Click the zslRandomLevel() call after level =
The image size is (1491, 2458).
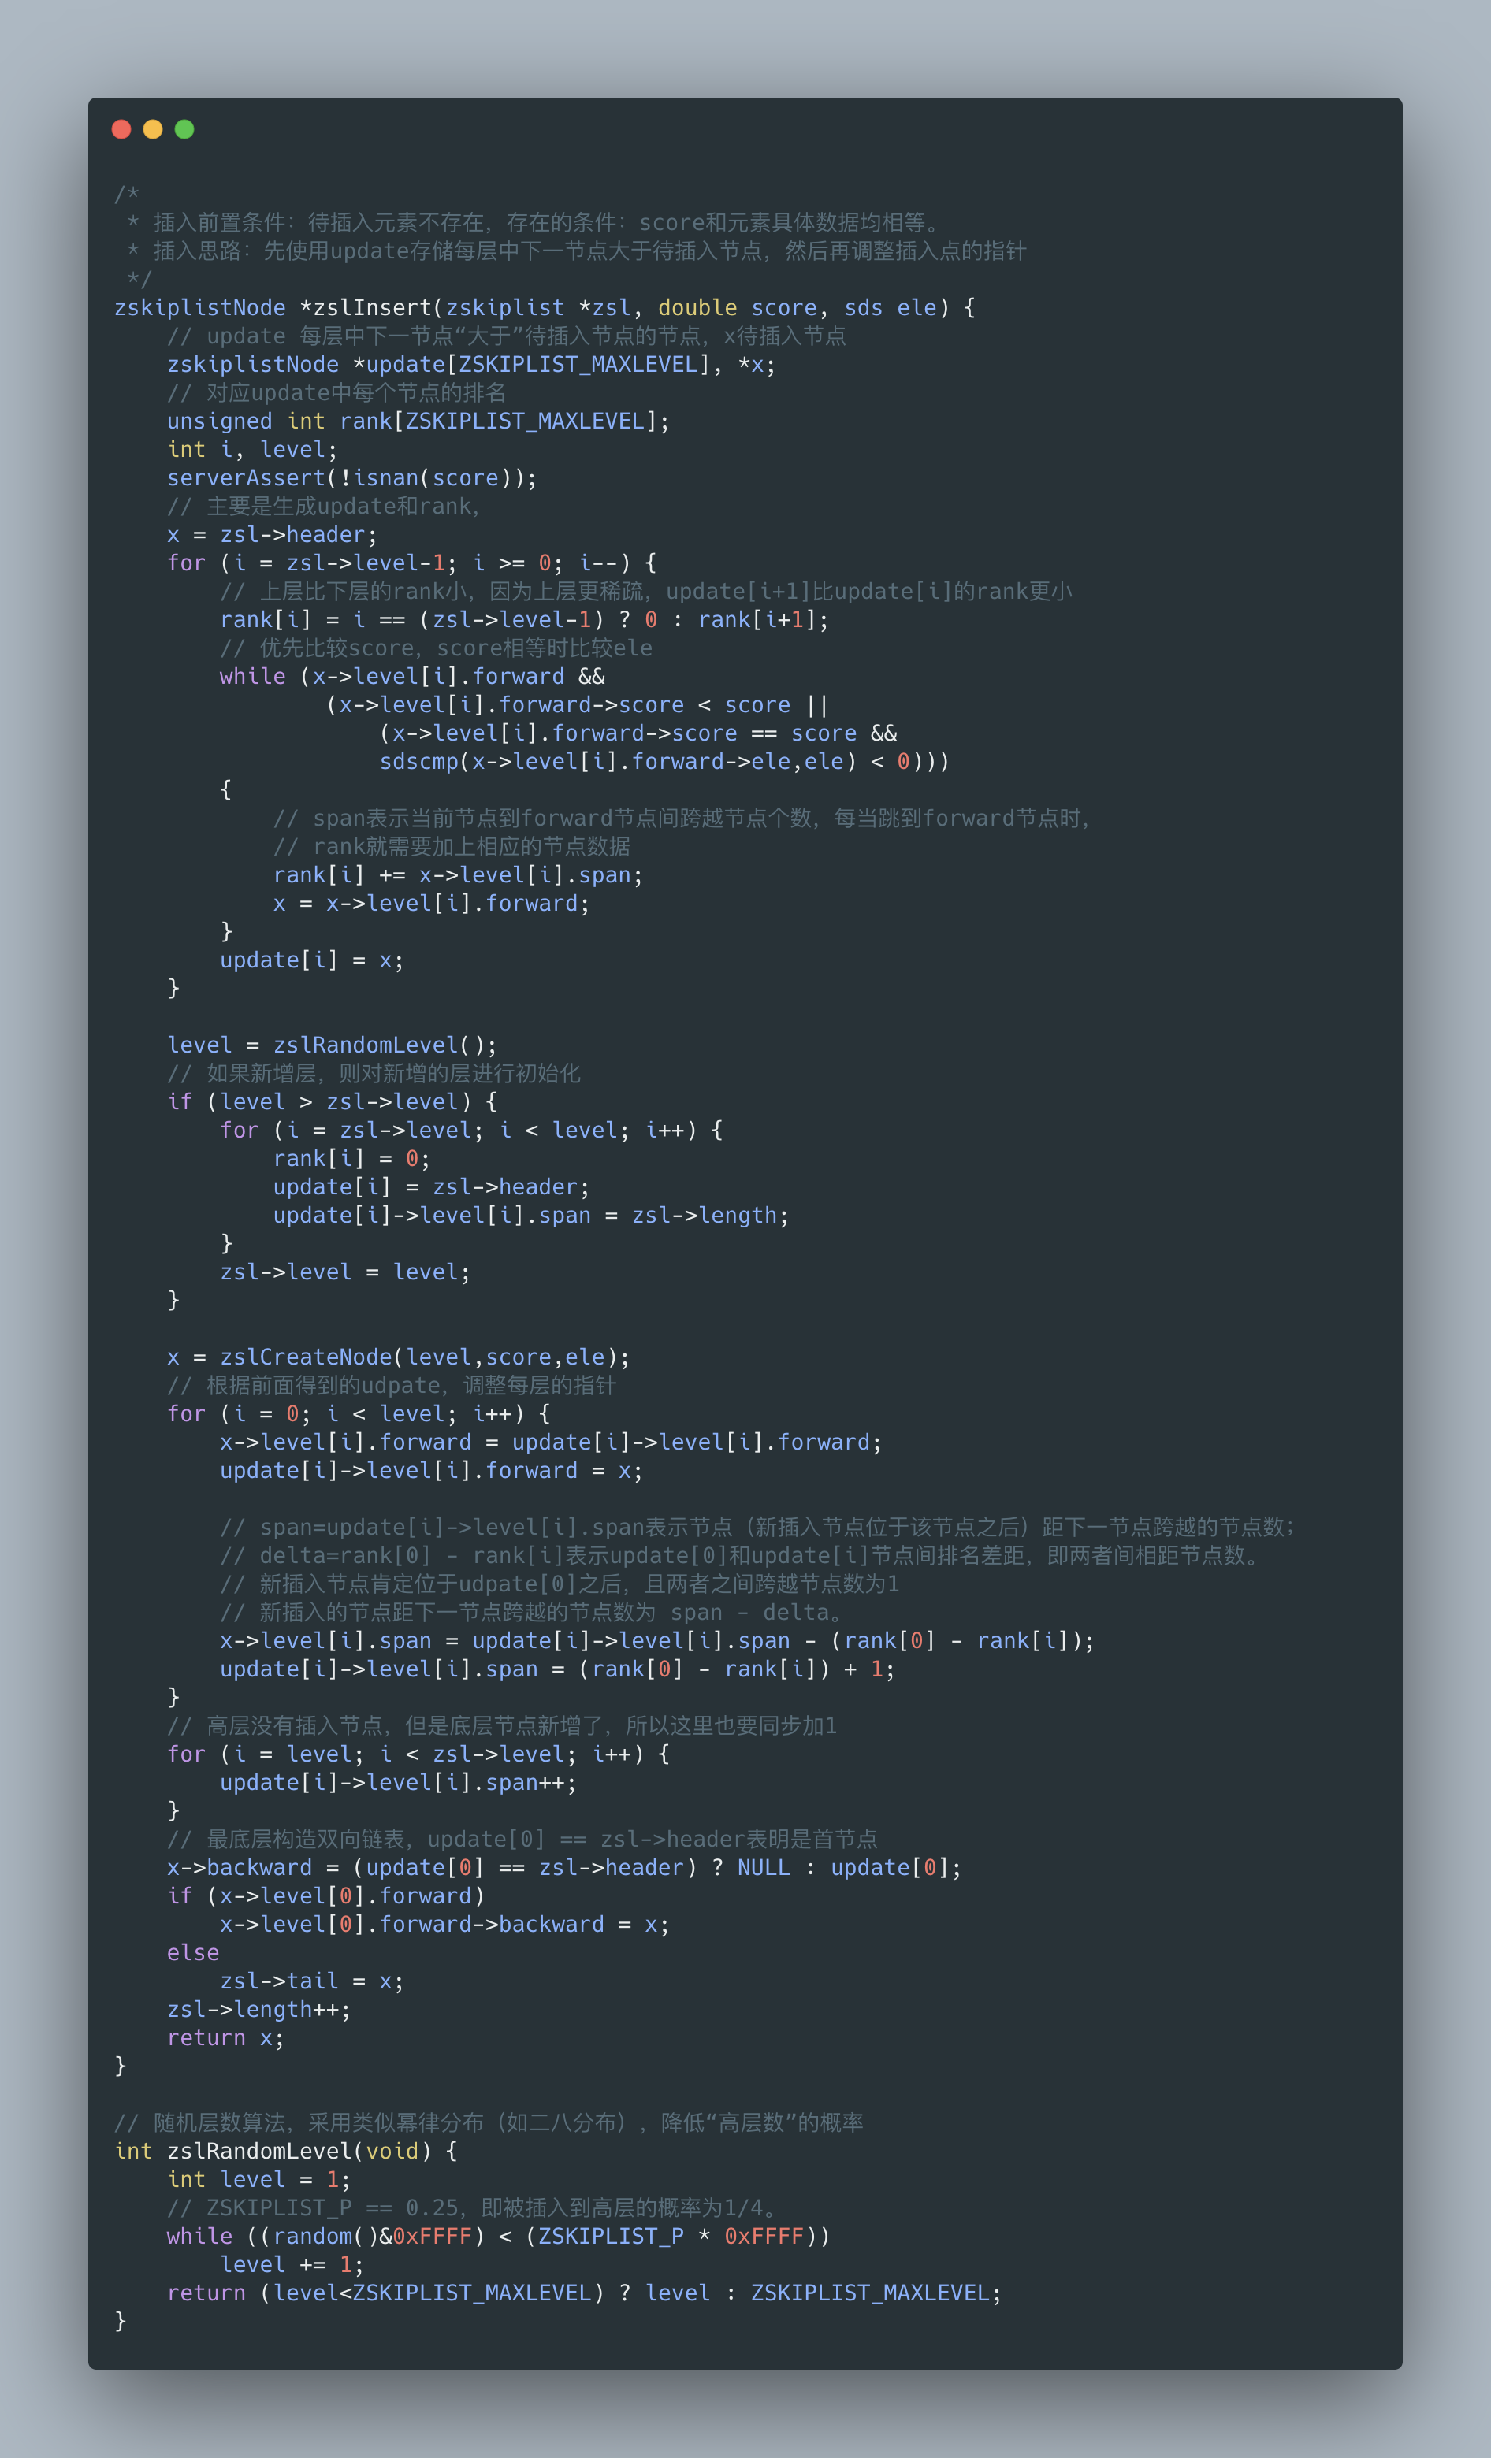pos(385,1045)
